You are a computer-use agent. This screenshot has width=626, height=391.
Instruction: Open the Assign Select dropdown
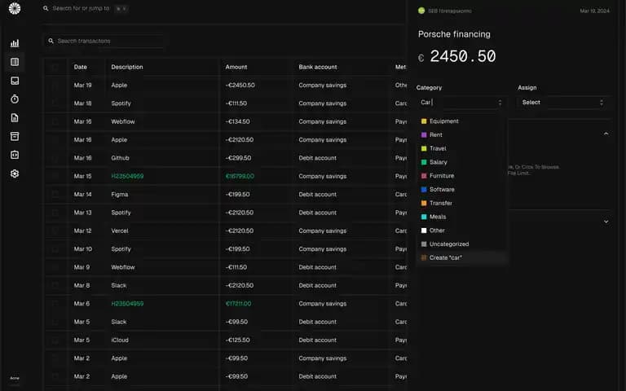click(562, 103)
